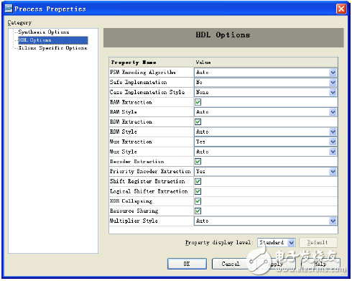Disable Resource Sharing checkbox
Viewport: 352px width, 281px height.
coord(198,211)
